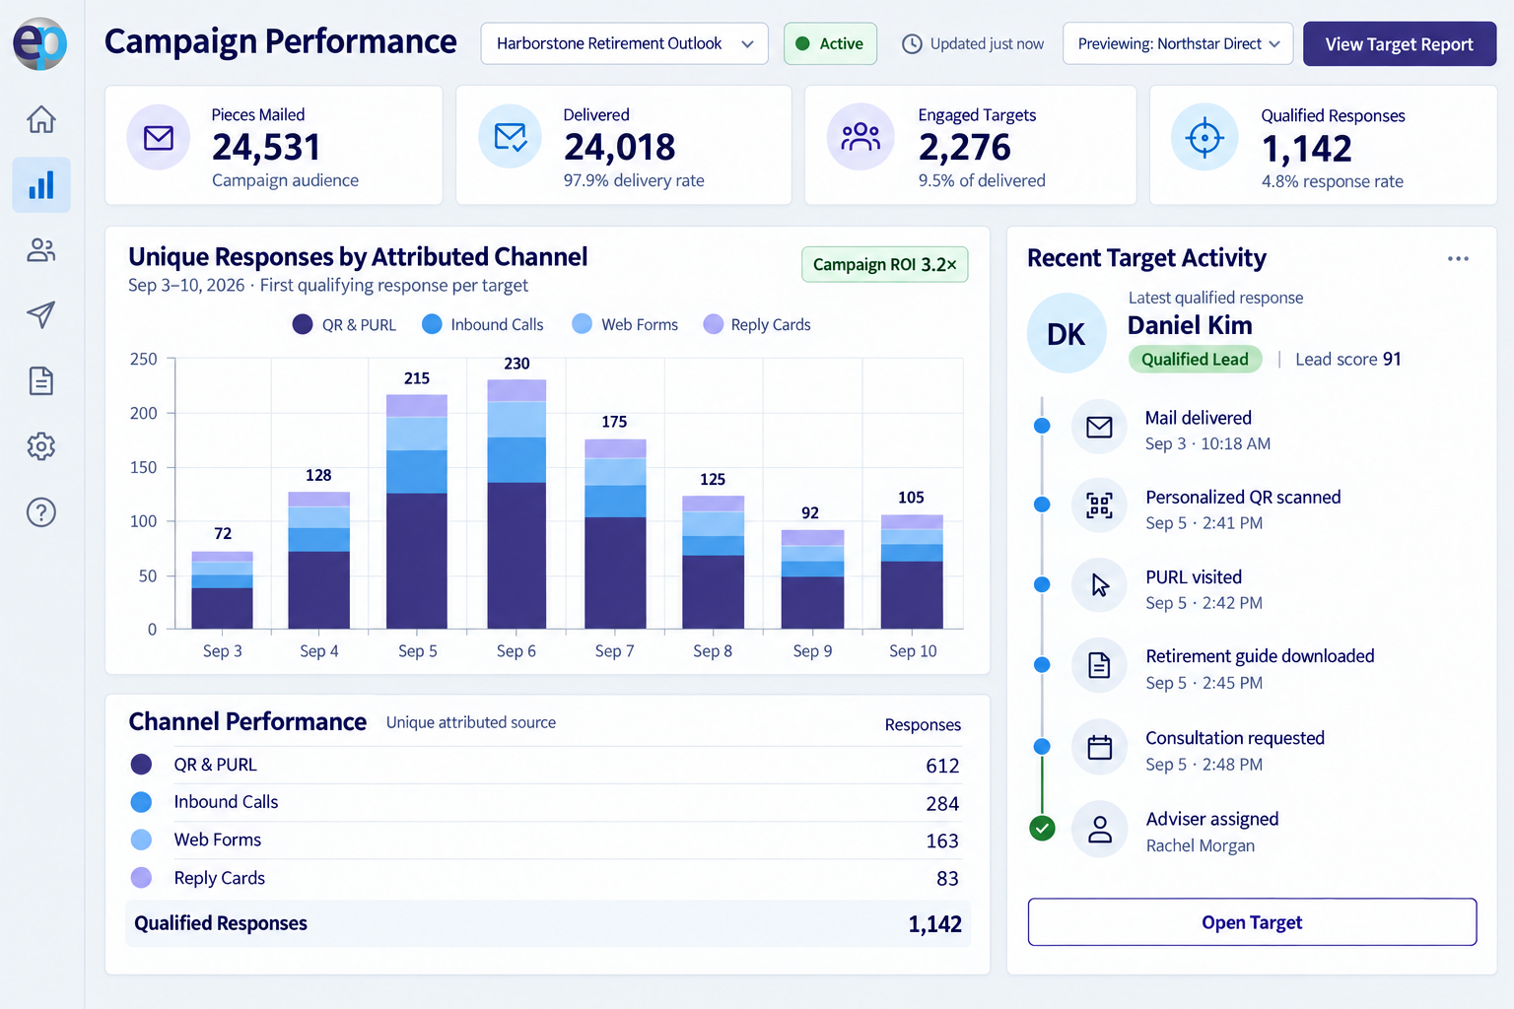Click the Campaign ROI 3.2× badge
The width and height of the screenshot is (1514, 1009).
pos(885,264)
